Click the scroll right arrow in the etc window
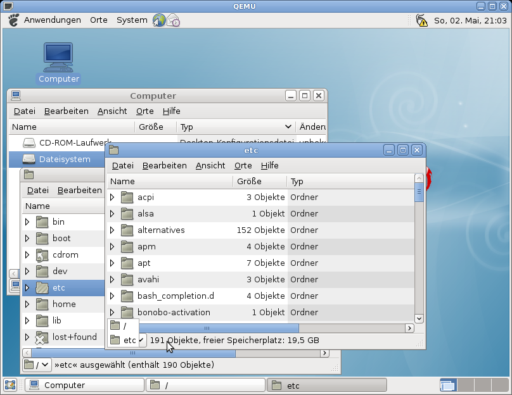The height and width of the screenshot is (395, 512). [x=409, y=328]
